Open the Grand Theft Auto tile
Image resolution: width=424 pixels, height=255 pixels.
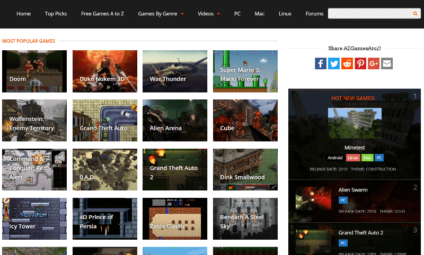click(104, 120)
